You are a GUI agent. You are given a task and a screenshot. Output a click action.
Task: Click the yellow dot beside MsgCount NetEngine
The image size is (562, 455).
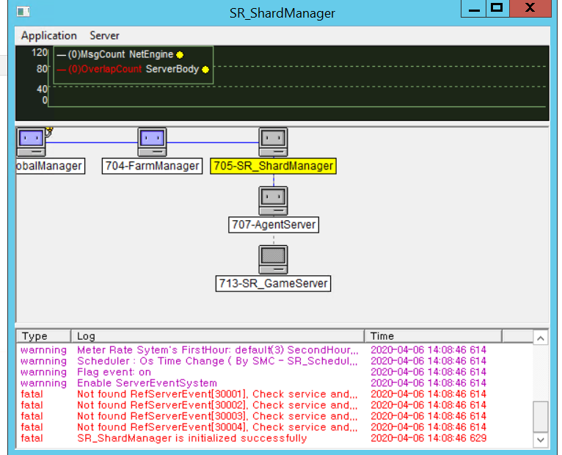[180, 55]
